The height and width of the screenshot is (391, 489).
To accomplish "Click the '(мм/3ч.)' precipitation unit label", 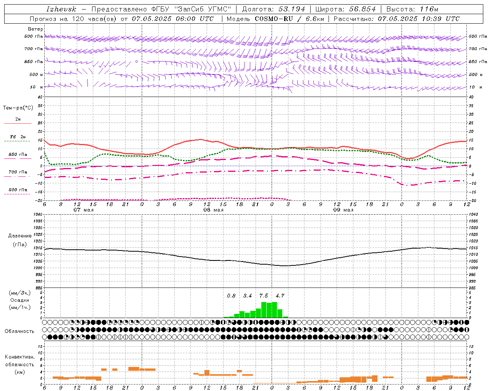I will point(20,293).
